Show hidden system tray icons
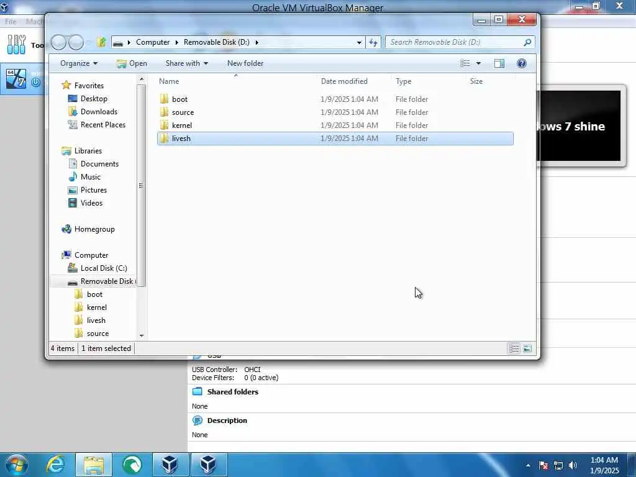 tap(528, 465)
